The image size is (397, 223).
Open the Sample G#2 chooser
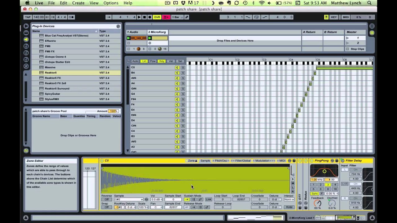[x=129, y=199]
